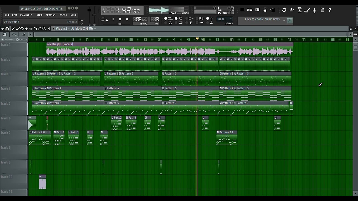Image resolution: width=358 pixels, height=201 pixels.
Task: Toggle typing keyboard to piano LED
Action: point(166,18)
